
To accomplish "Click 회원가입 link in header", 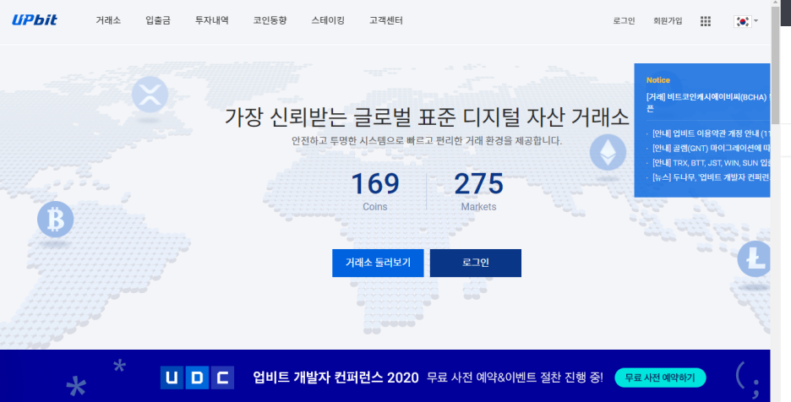I will point(668,21).
